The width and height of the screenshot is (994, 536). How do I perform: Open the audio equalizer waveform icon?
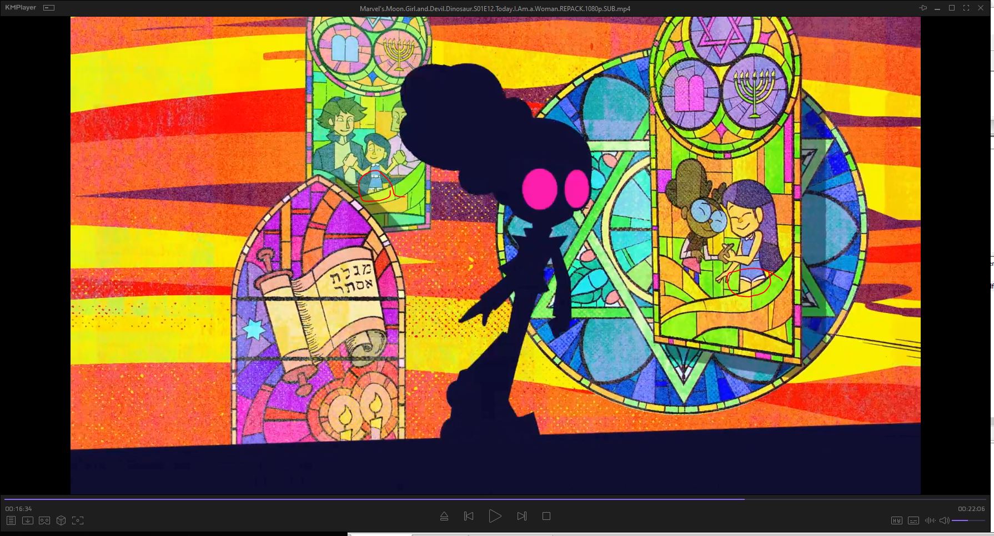click(930, 520)
